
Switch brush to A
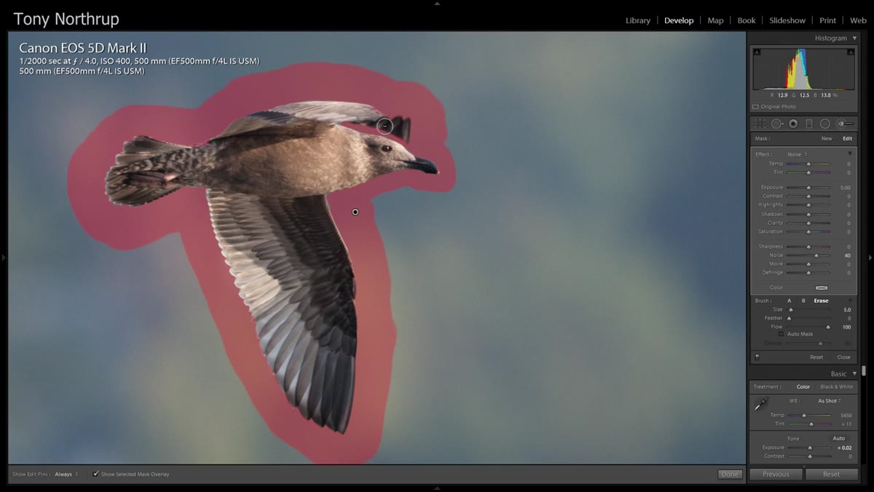click(789, 301)
